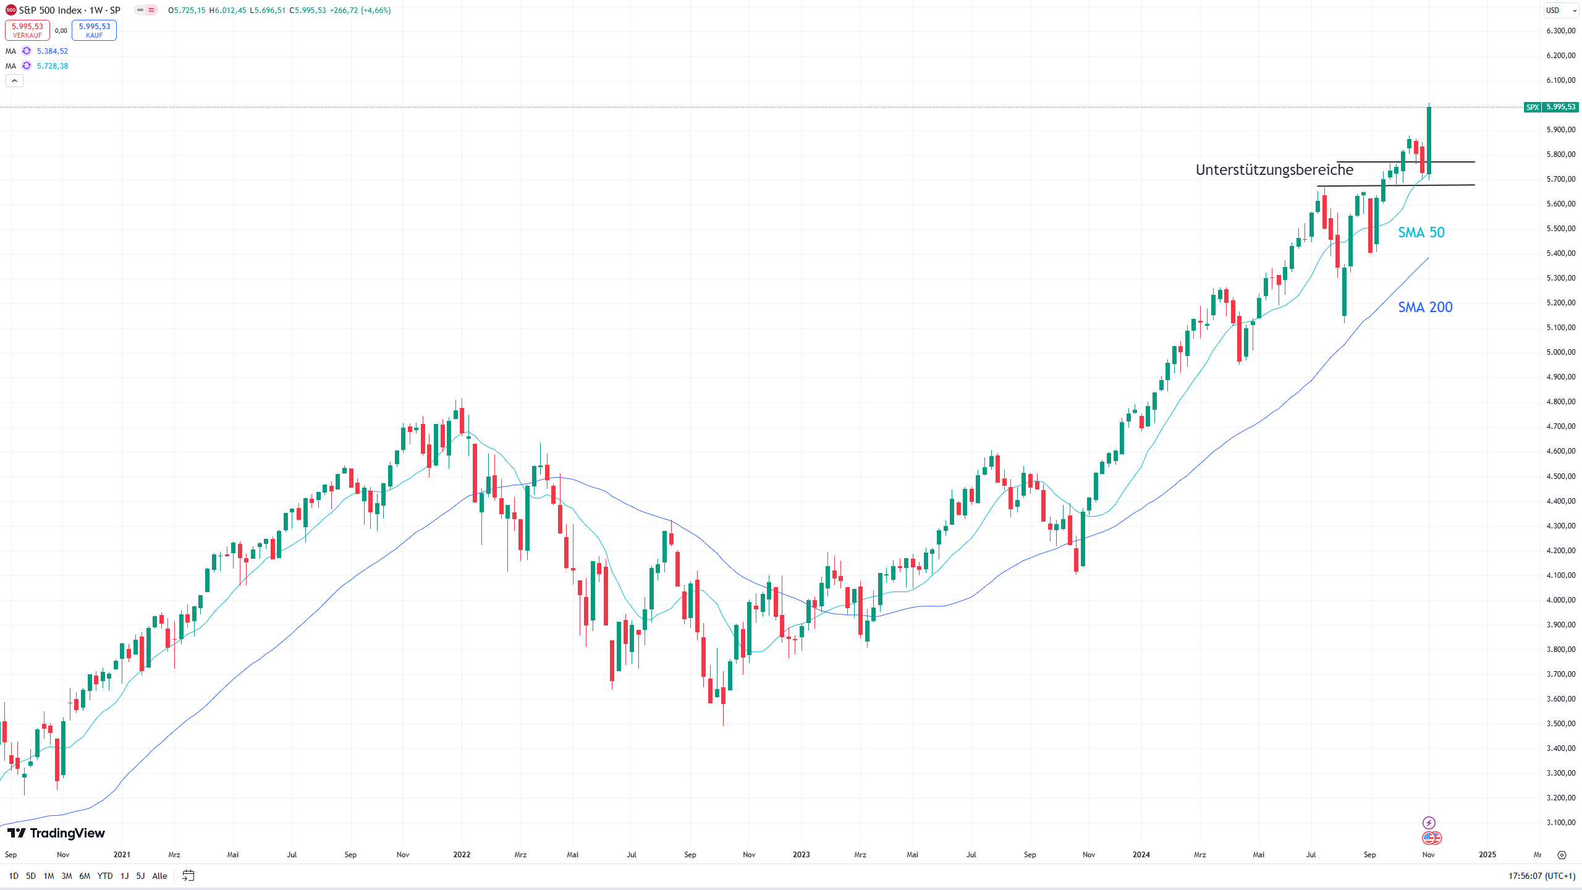Viewport: 1582px width, 890px height.
Task: Click the KAUF buy button
Action: pos(94,30)
